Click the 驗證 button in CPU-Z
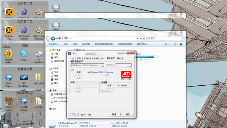The height and width of the screenshot is (128, 227). [114, 114]
